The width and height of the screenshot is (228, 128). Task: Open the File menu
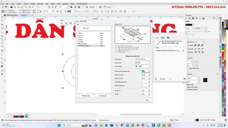pyautogui.click(x=2, y=4)
